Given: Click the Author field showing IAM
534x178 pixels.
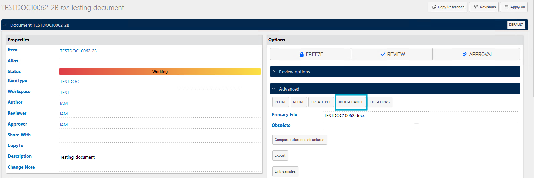Looking at the screenshot, I should tap(160, 103).
